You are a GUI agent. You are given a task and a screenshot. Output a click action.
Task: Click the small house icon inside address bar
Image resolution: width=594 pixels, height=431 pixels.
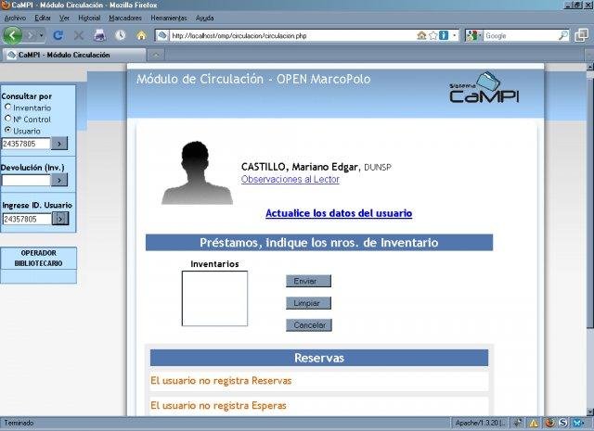click(421, 35)
